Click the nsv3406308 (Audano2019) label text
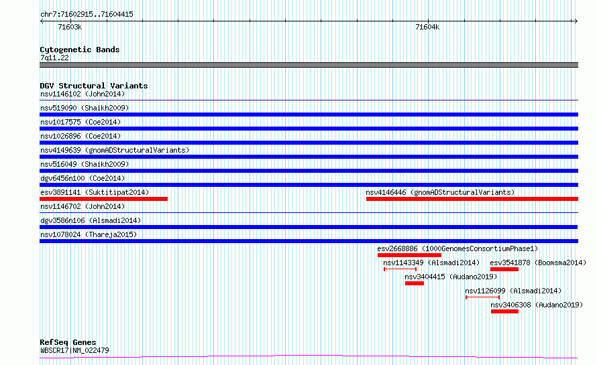This screenshot has height=365, width=597. pos(537,305)
